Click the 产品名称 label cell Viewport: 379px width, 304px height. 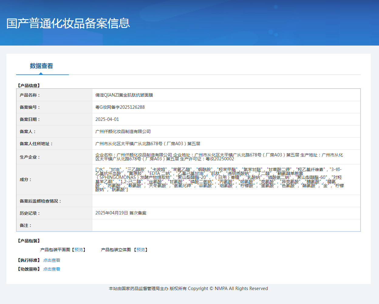pos(54,95)
